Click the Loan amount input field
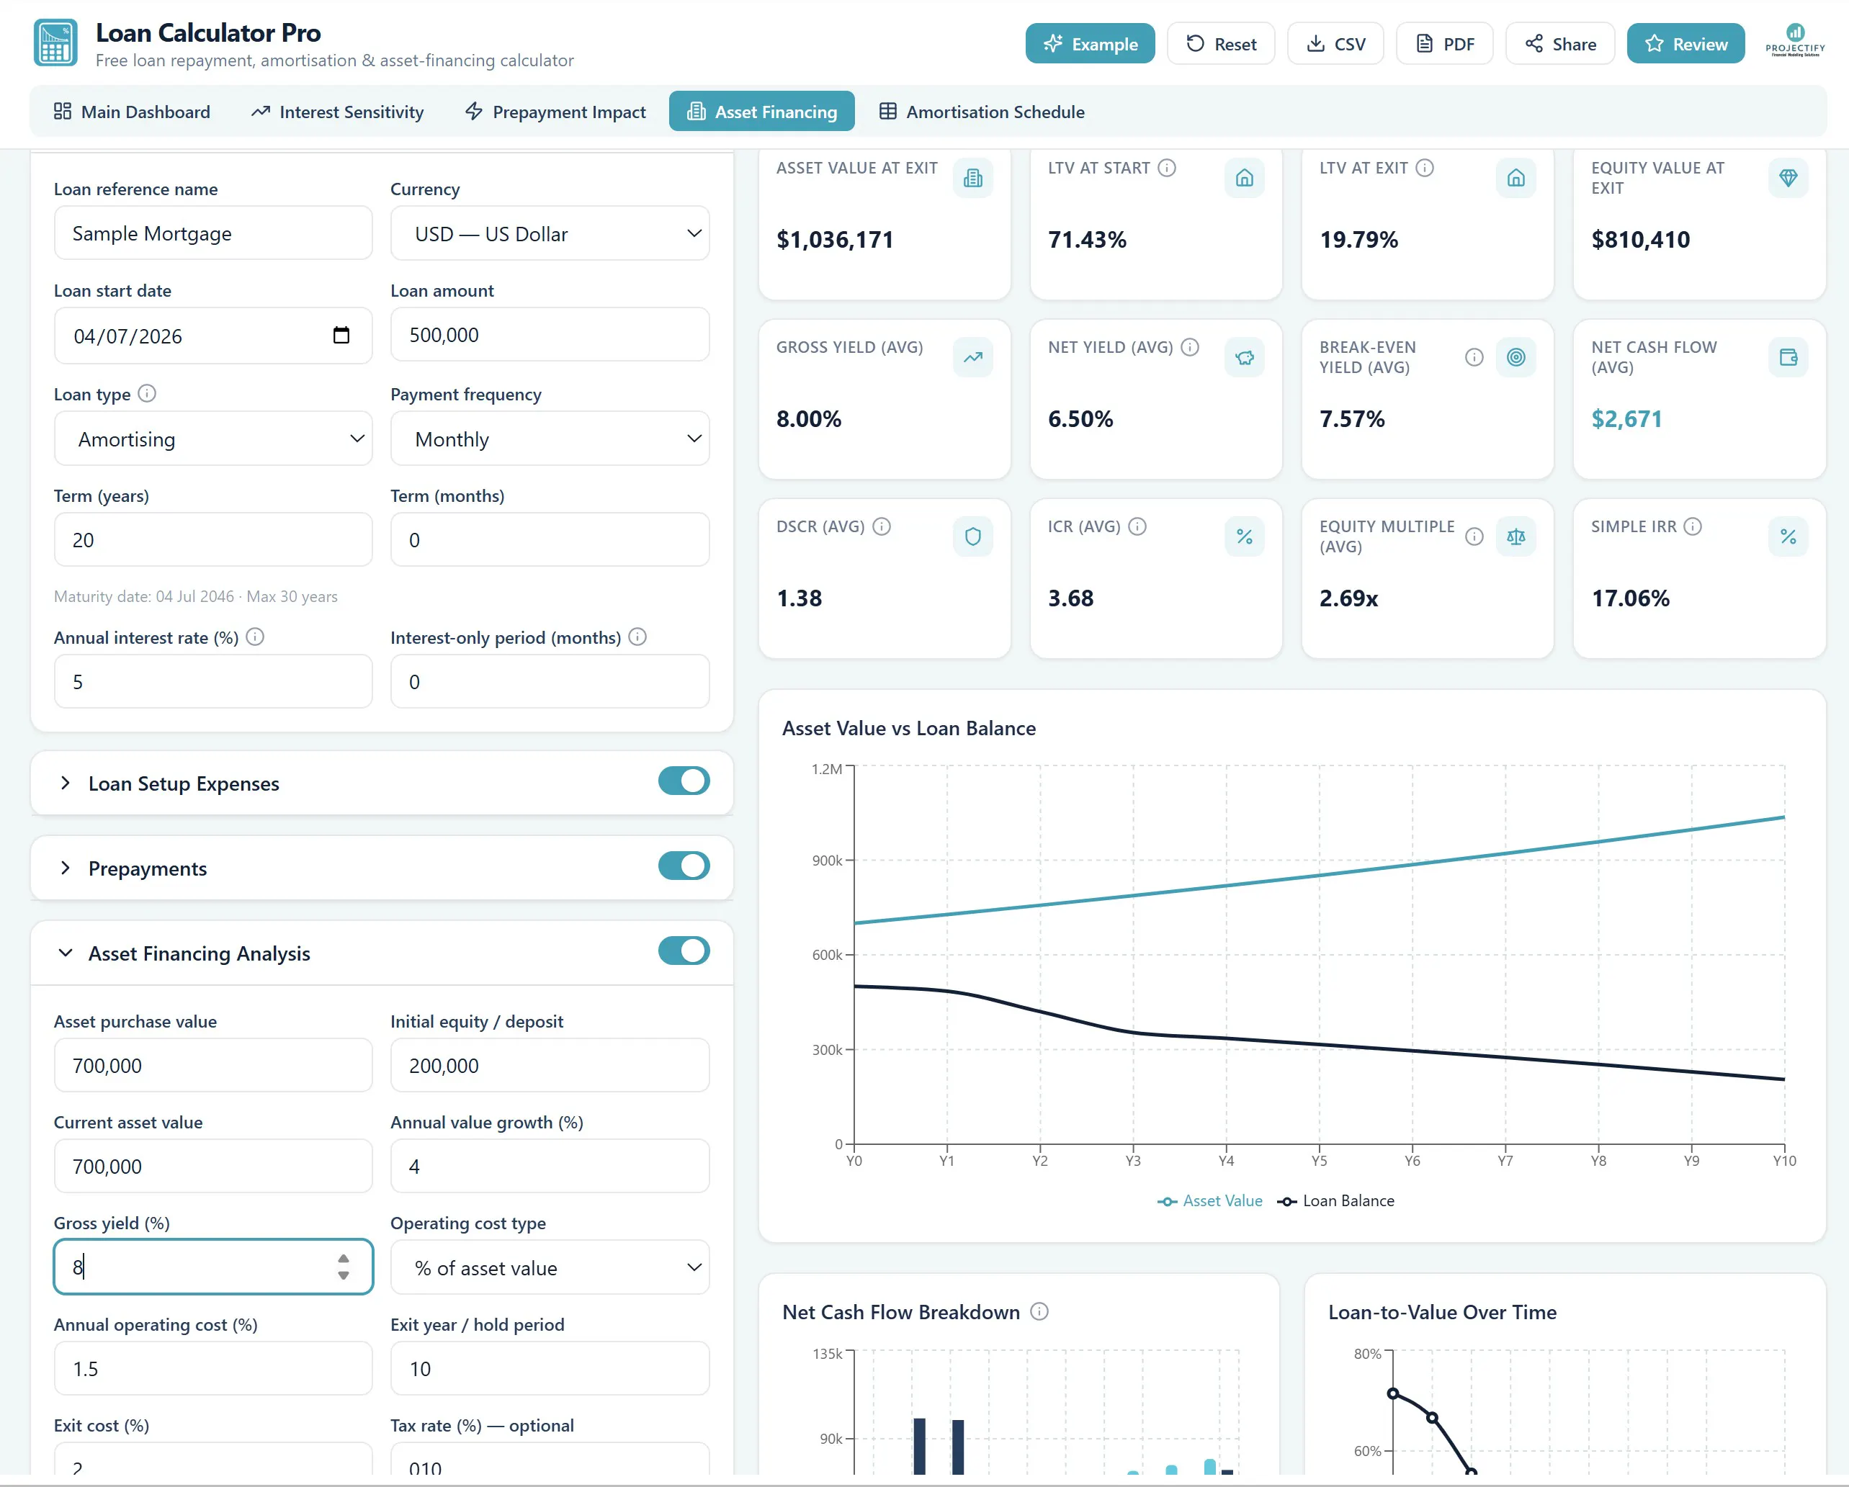The height and width of the screenshot is (1487, 1849). coord(550,334)
